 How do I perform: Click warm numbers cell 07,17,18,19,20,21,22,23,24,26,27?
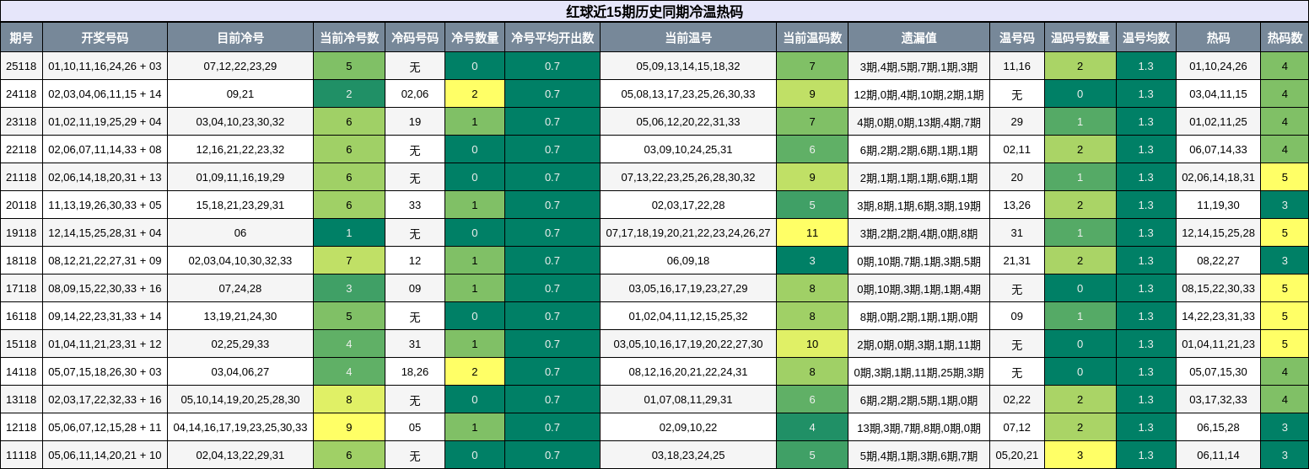[x=688, y=232]
